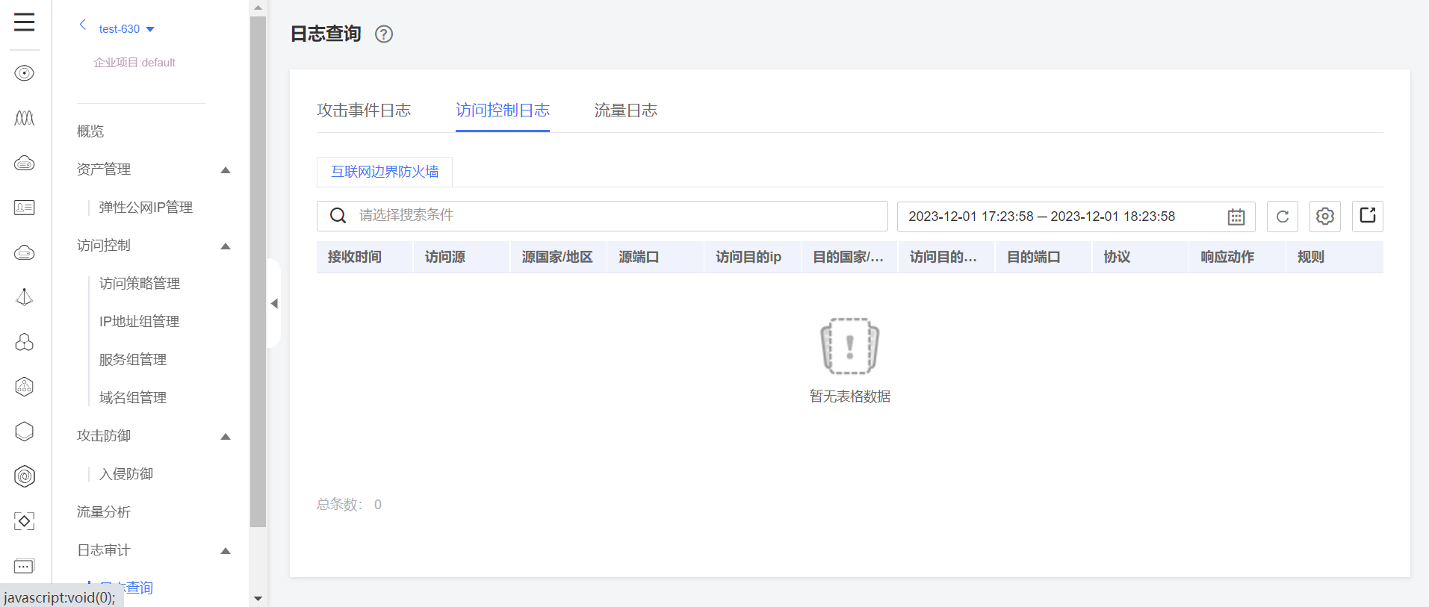Click the refresh log list icon
The width and height of the screenshot is (1429, 607).
[1282, 217]
